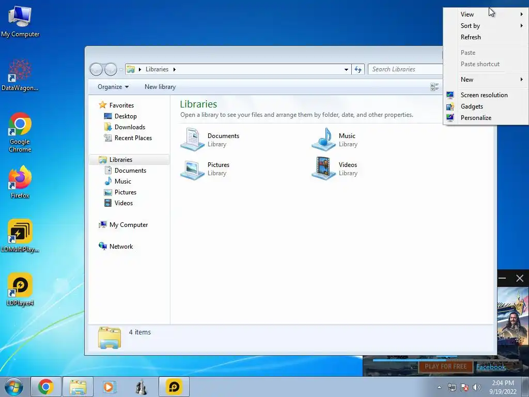This screenshot has height=397, width=529.
Task: Select Videos in sidebar tree
Action: pos(123,203)
